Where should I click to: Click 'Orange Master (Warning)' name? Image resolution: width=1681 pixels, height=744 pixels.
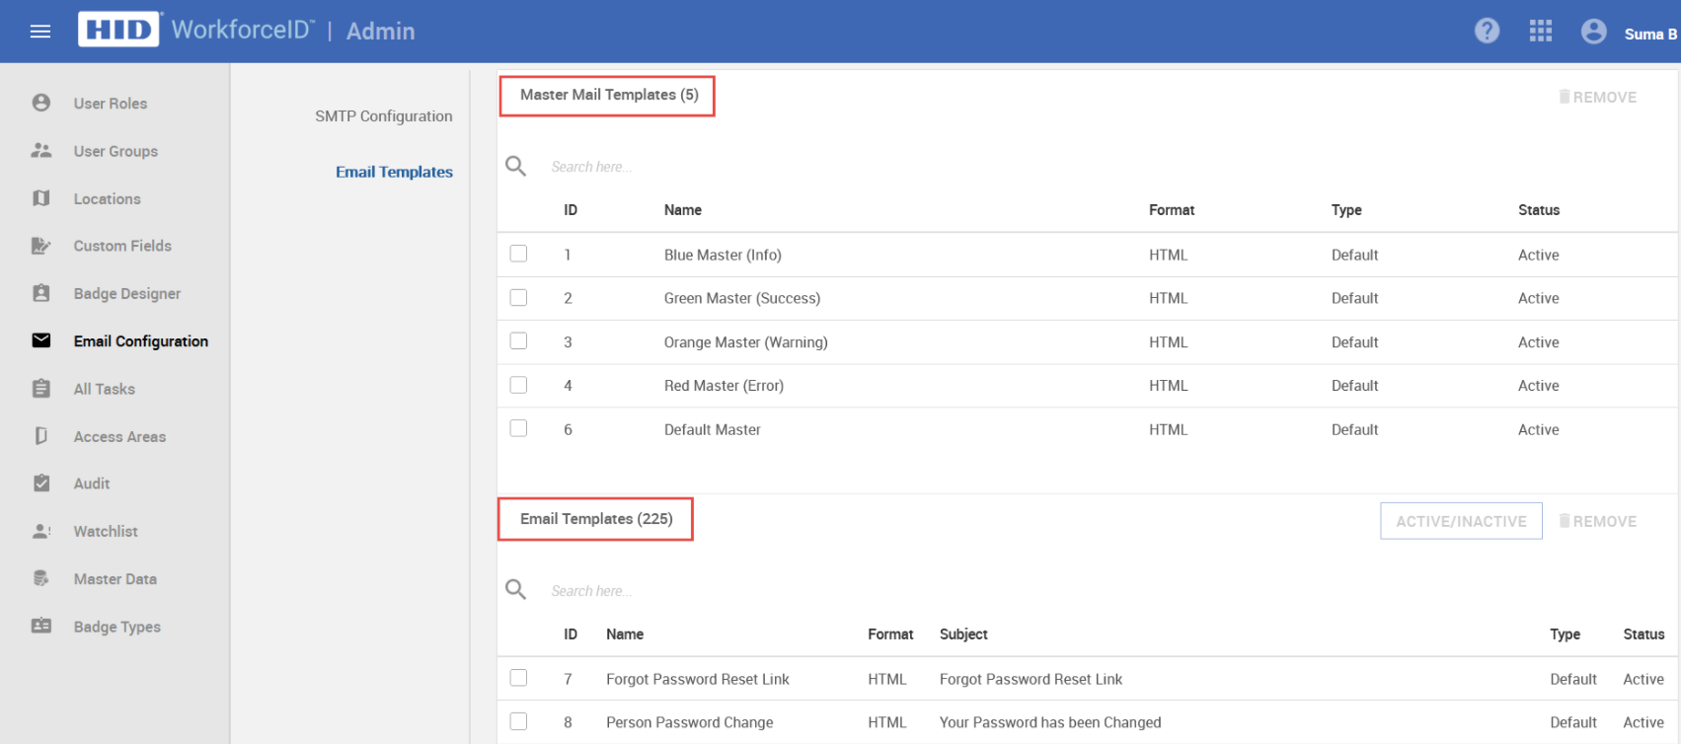point(746,342)
